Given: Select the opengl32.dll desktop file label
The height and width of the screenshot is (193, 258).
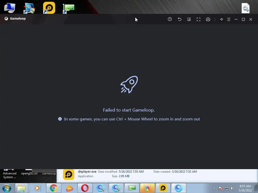Looking at the screenshot, I should coord(29,173).
